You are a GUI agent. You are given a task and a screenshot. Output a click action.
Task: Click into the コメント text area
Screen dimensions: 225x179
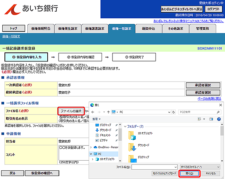coord(74,153)
